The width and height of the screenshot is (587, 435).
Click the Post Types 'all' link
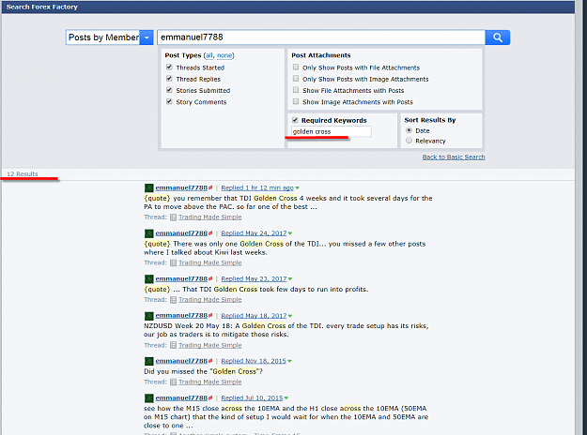[209, 55]
